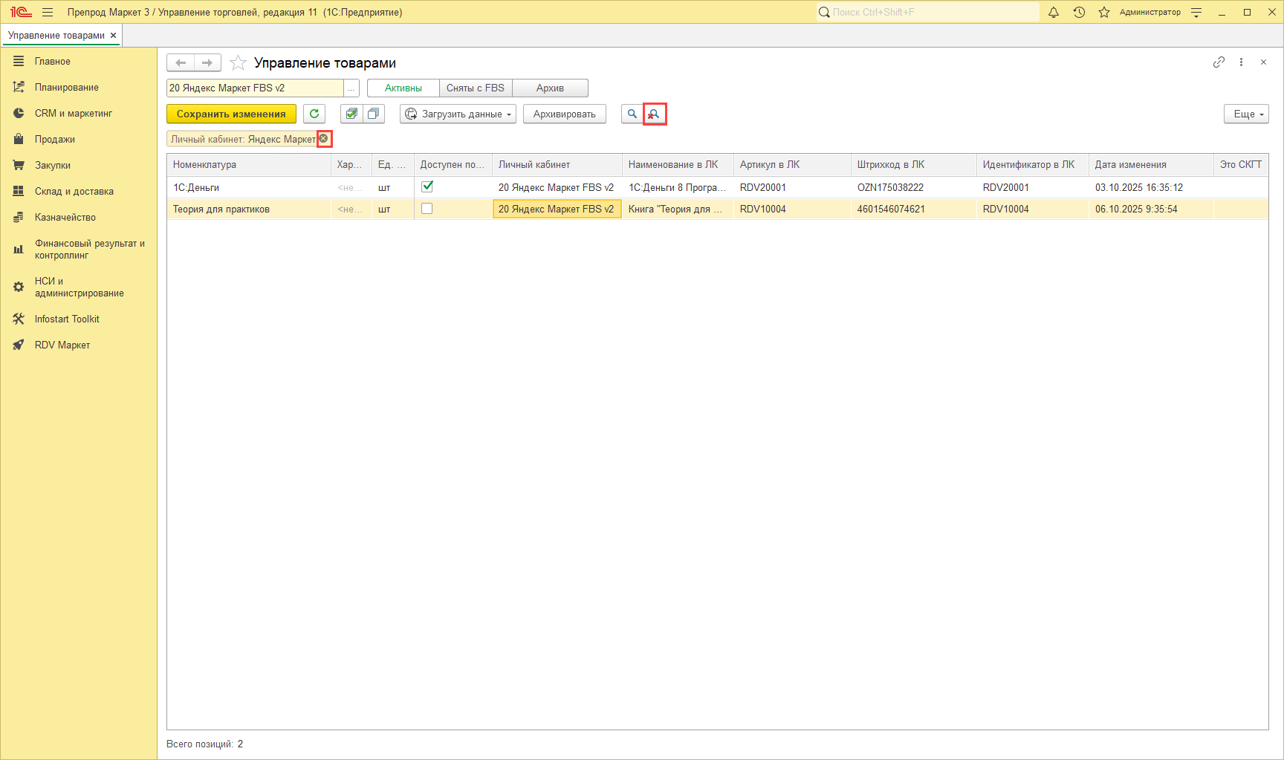Viewport: 1284px width, 760px height.
Task: Click the global search field
Action: pos(929,12)
